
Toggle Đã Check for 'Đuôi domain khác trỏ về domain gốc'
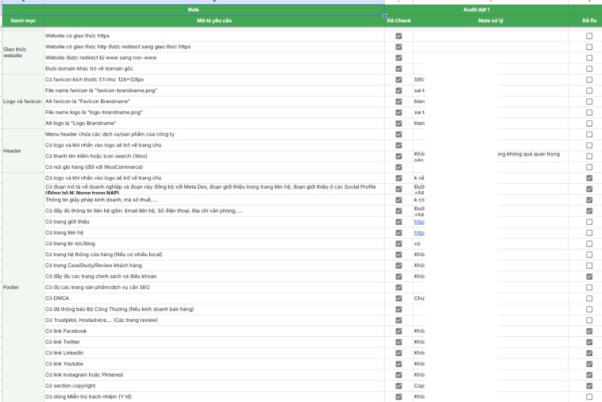(399, 69)
